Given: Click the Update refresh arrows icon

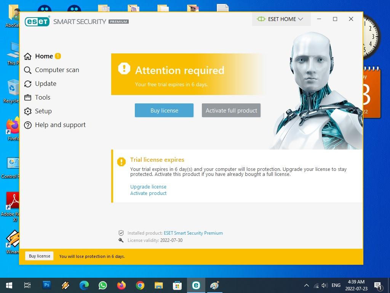Looking at the screenshot, I should 27,84.
